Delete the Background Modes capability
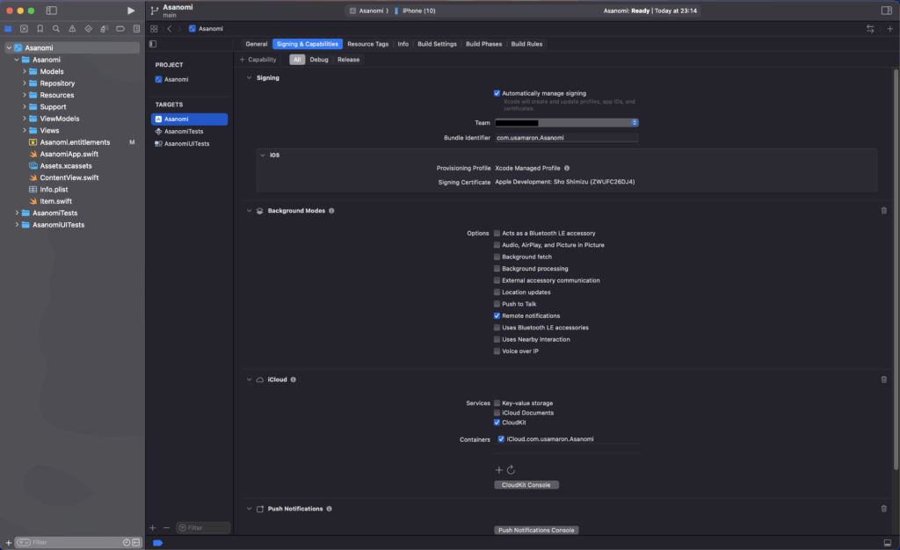Screen dimensions: 900x550 (x=883, y=211)
